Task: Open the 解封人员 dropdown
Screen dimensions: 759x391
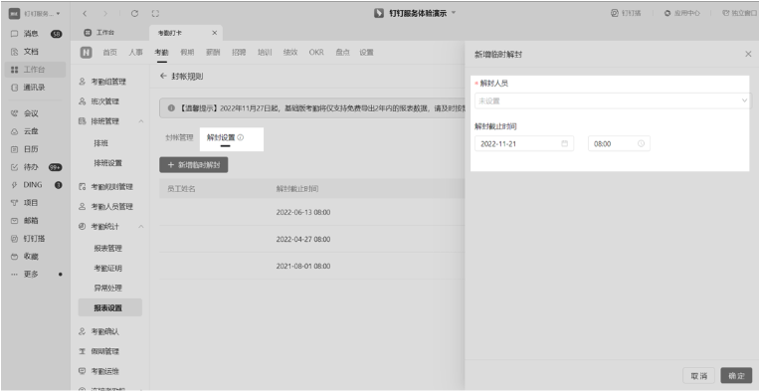Action: click(x=613, y=100)
